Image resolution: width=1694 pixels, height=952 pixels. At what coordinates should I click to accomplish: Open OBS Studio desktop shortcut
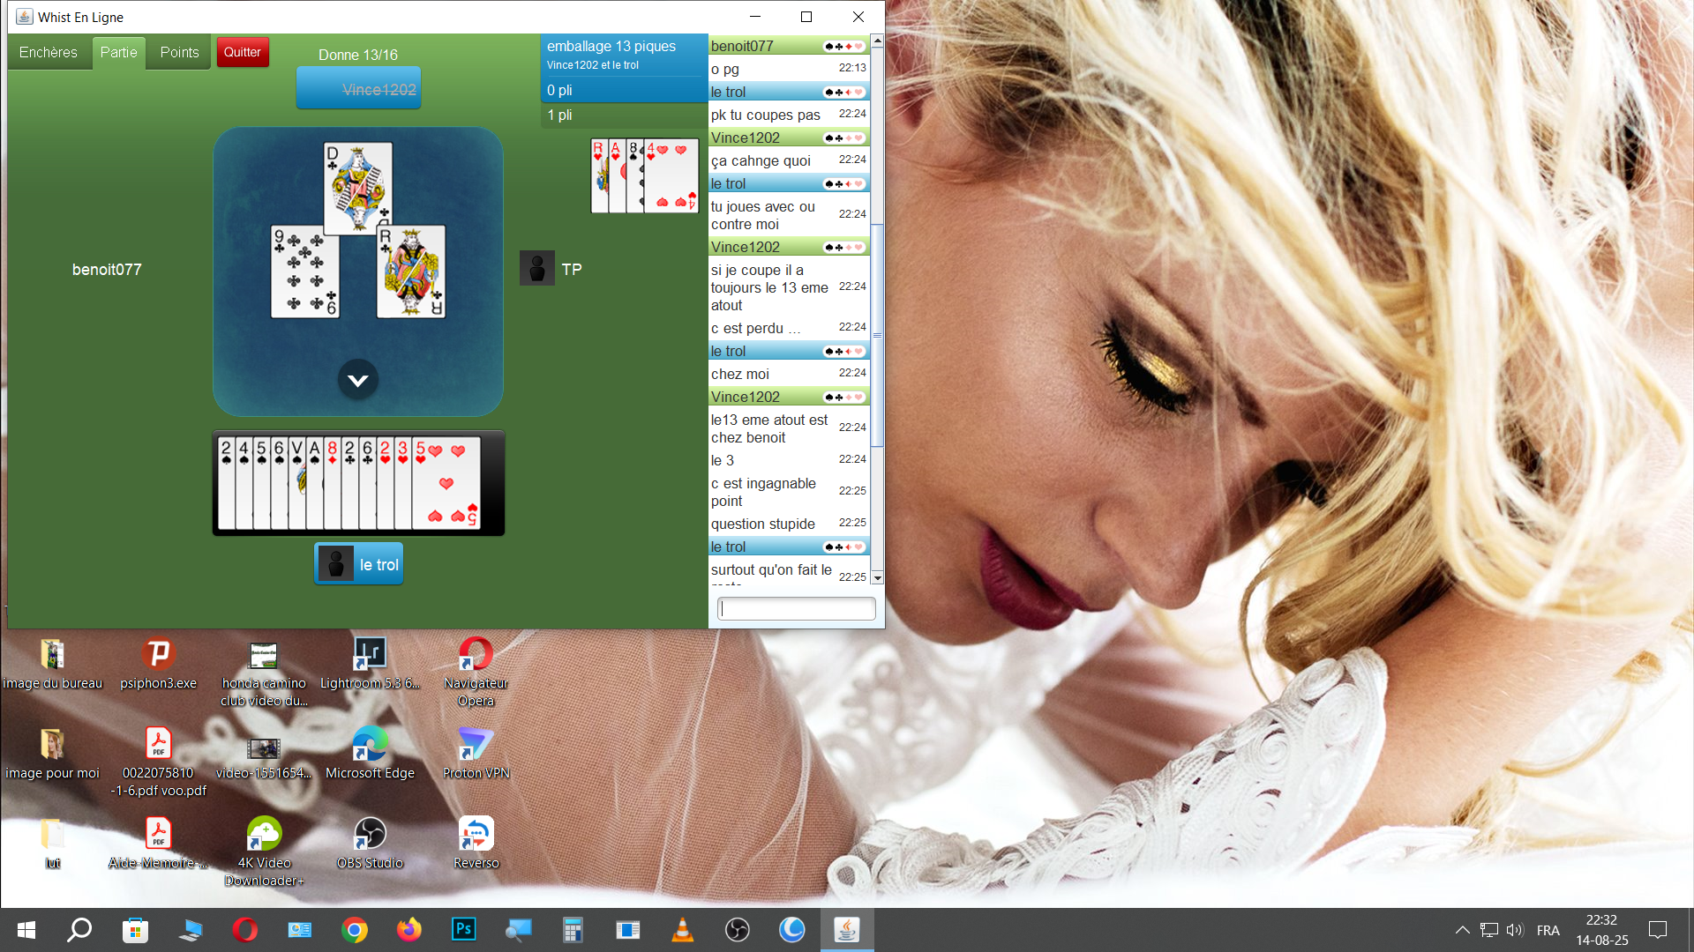370,833
